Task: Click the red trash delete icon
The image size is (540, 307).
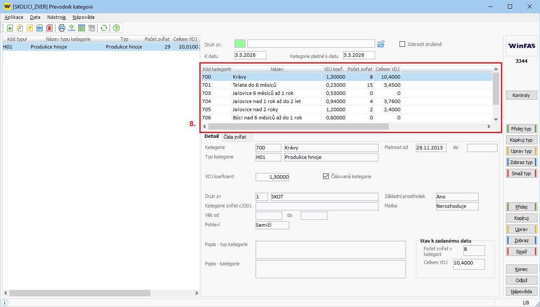Action: (x=49, y=28)
